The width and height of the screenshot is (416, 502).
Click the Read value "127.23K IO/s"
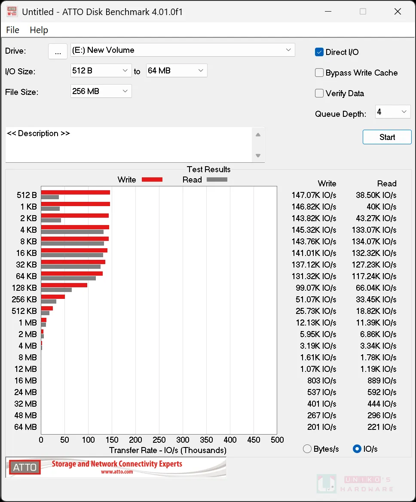pyautogui.click(x=374, y=265)
